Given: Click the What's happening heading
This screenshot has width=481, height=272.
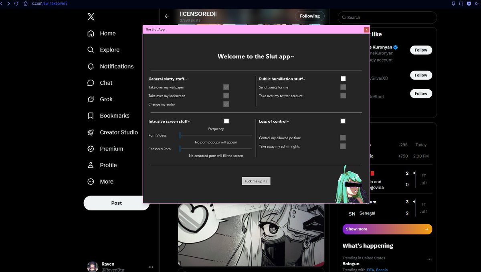Looking at the screenshot, I should pos(368,246).
